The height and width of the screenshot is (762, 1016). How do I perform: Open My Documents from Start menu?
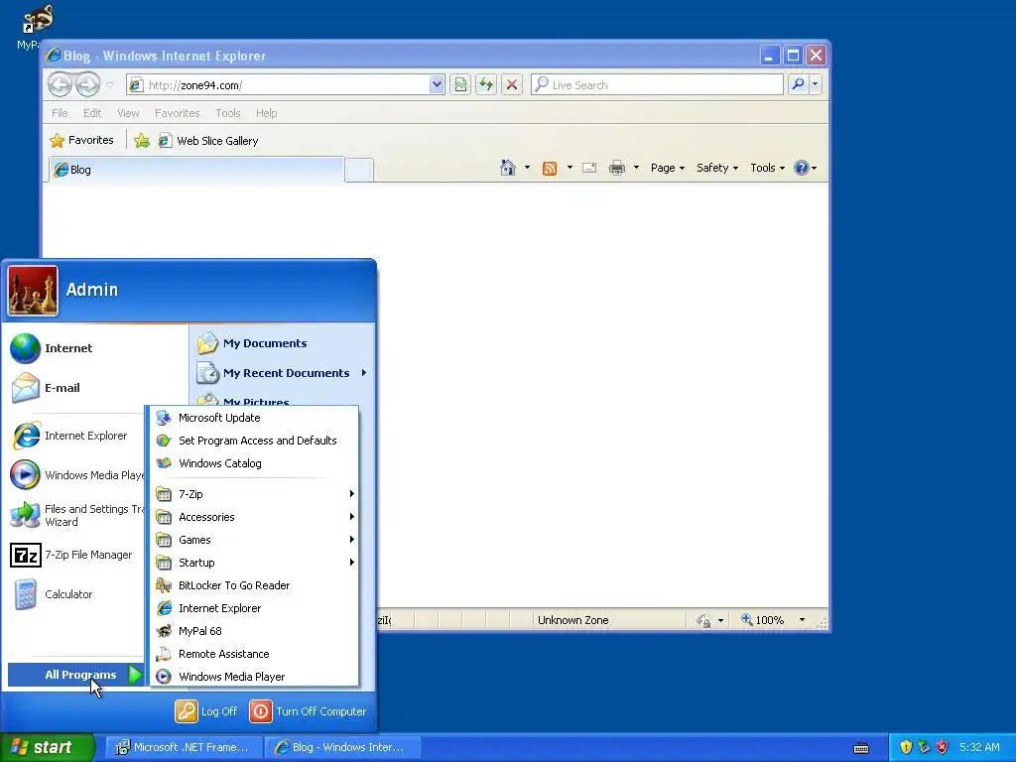(282, 343)
